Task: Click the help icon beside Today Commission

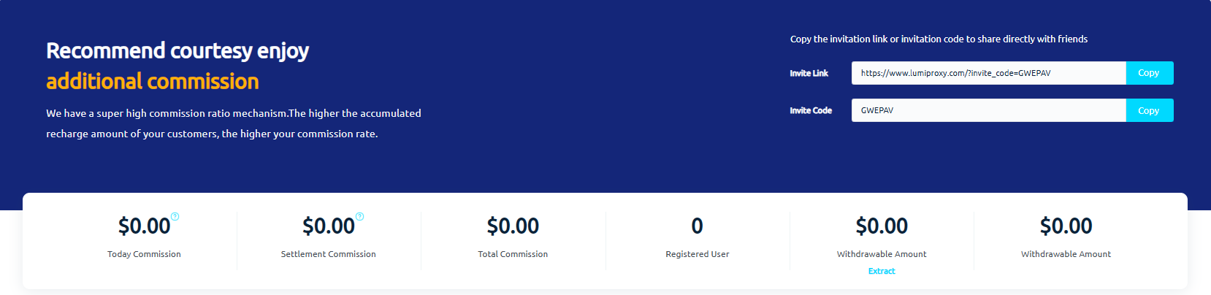Action: (175, 217)
